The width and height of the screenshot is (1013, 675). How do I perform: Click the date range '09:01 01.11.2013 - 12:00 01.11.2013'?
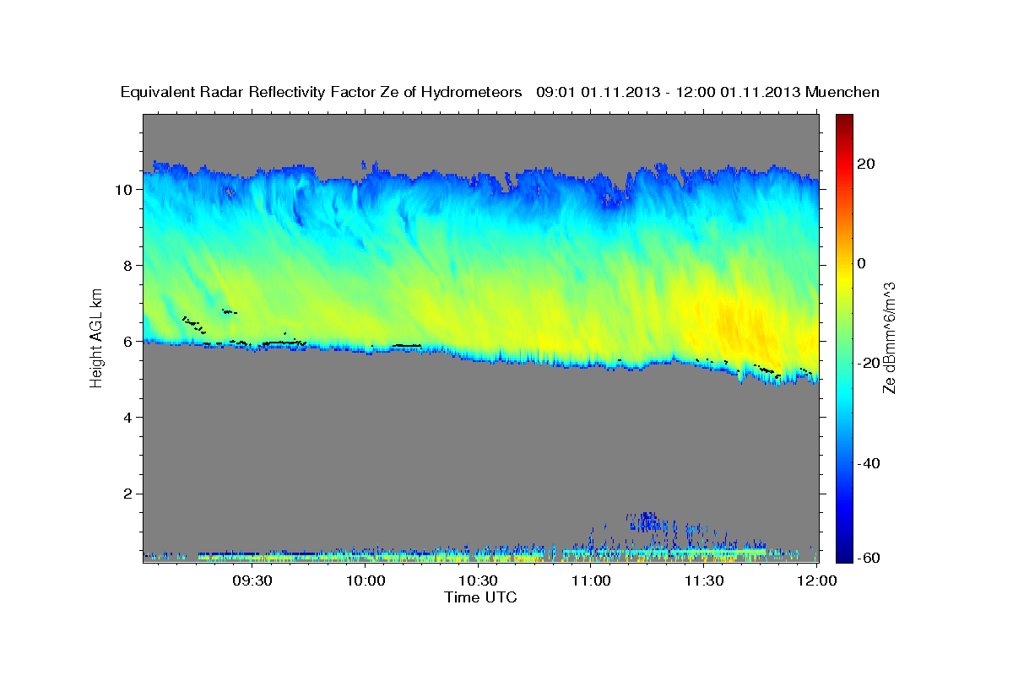point(669,92)
